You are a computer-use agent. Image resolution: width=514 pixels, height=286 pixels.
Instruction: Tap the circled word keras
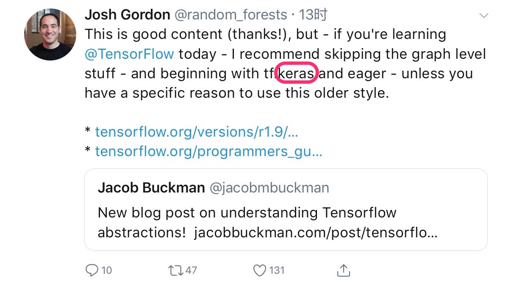point(296,74)
